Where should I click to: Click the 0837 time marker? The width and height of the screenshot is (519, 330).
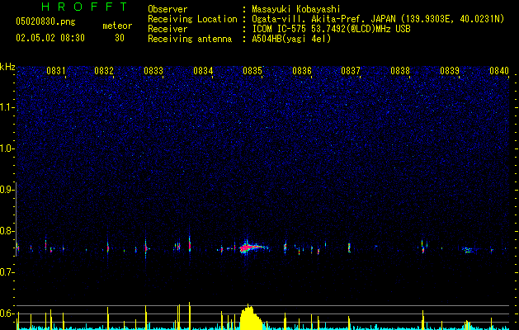[351, 71]
